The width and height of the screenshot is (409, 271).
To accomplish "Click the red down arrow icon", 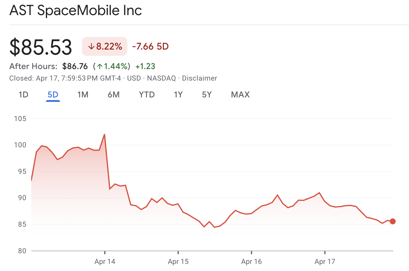I will [x=91, y=46].
